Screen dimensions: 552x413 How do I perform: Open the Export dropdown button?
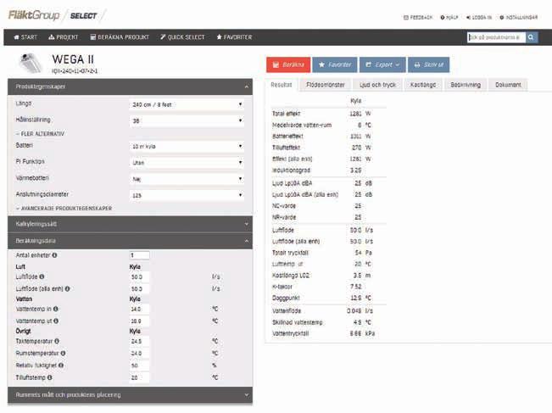(382, 64)
